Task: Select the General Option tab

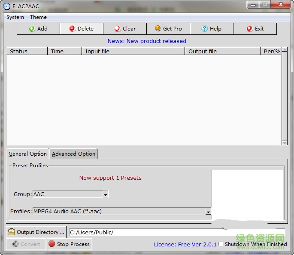Action: coord(27,154)
